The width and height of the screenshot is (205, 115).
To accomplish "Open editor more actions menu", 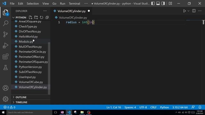I will click(200, 11).
